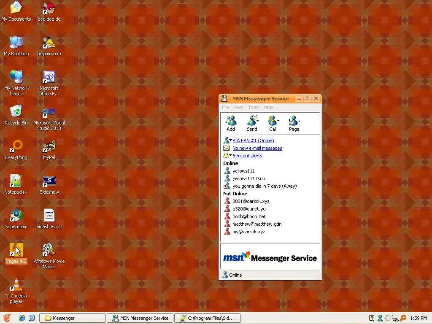The width and height of the screenshot is (432, 324).
Task: Switch to MSN Messenger Service taskbar button
Action: [140, 318]
